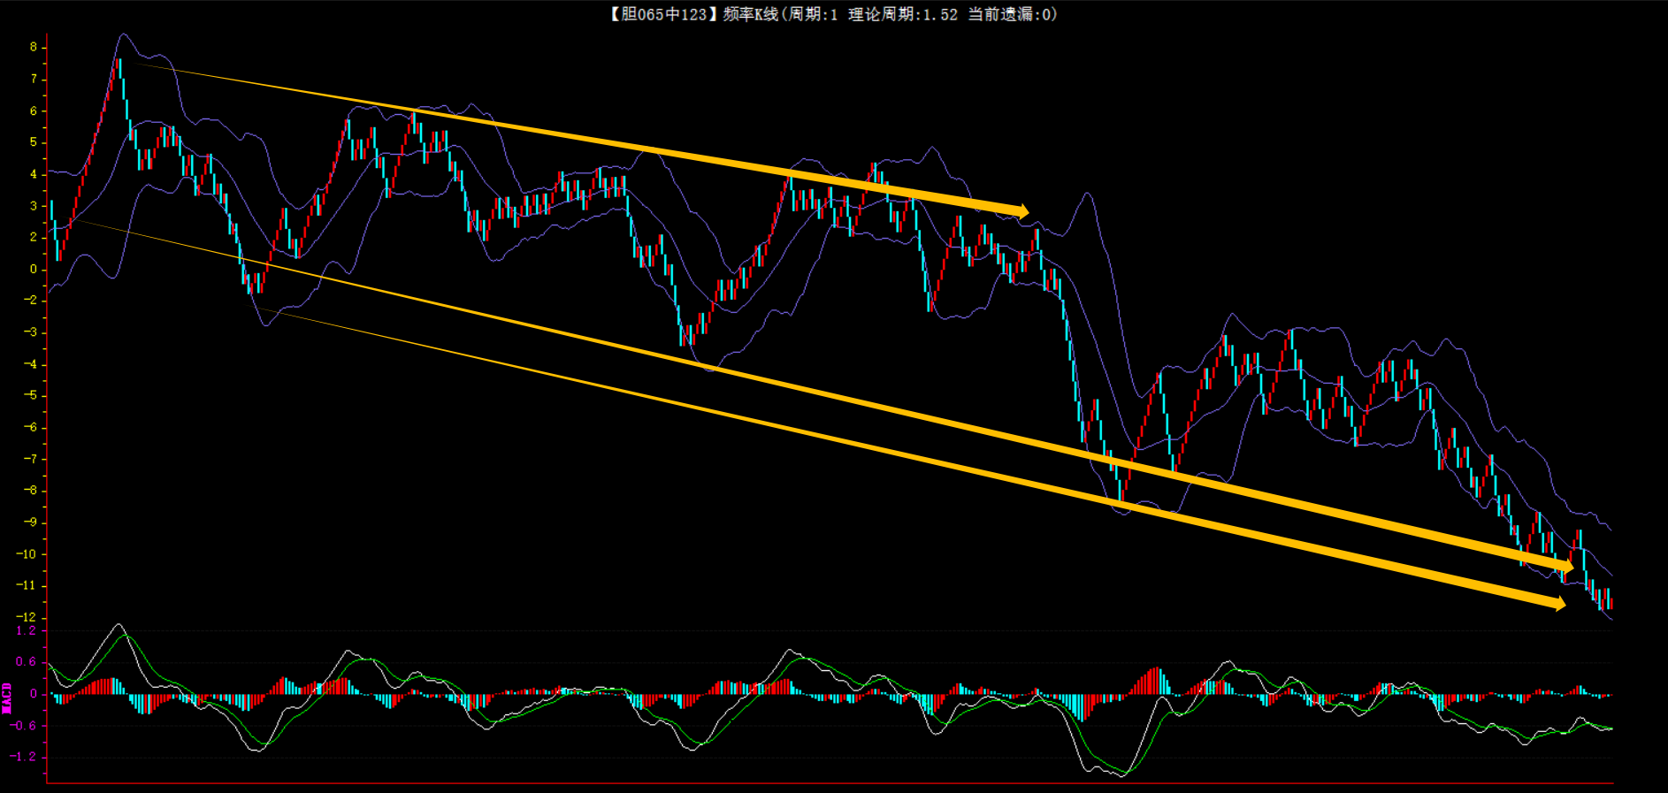The height and width of the screenshot is (793, 1668).
Task: Click the tallest MACD line peak at left
Action: (x=119, y=625)
